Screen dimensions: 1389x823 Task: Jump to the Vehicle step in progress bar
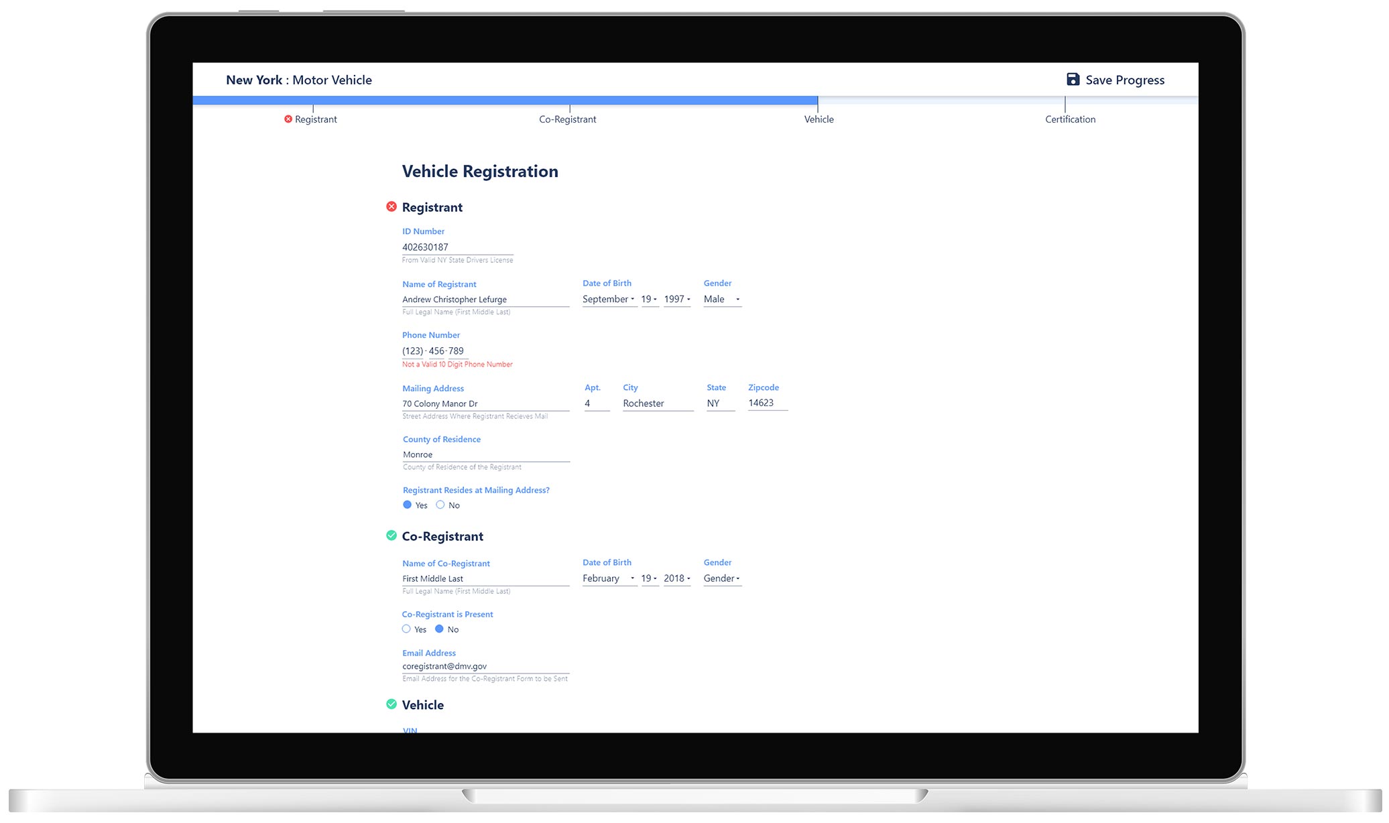tap(819, 119)
